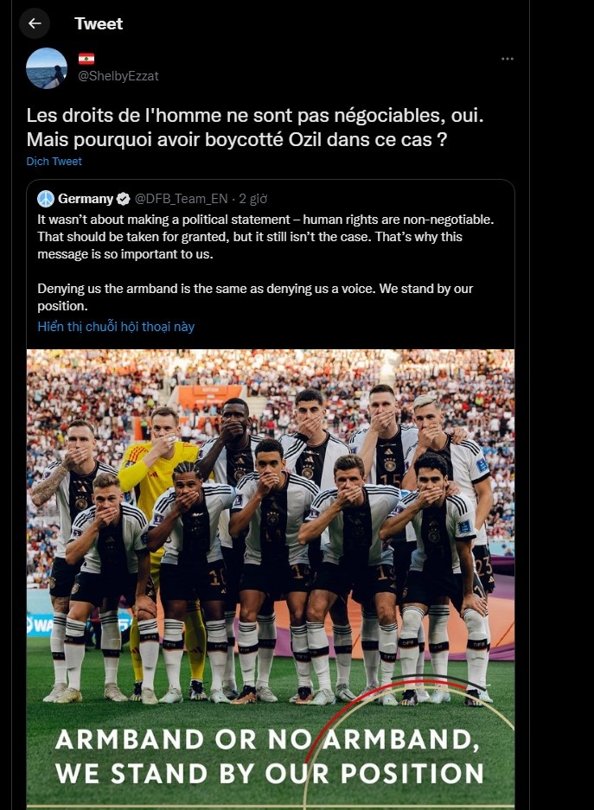Click the @DFB_Team_EN handle

[181, 199]
